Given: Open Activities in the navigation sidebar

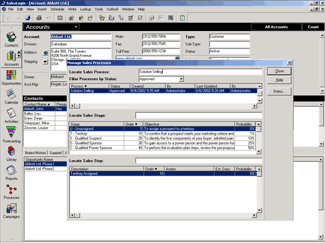Looking at the screenshot, I should point(11,116).
